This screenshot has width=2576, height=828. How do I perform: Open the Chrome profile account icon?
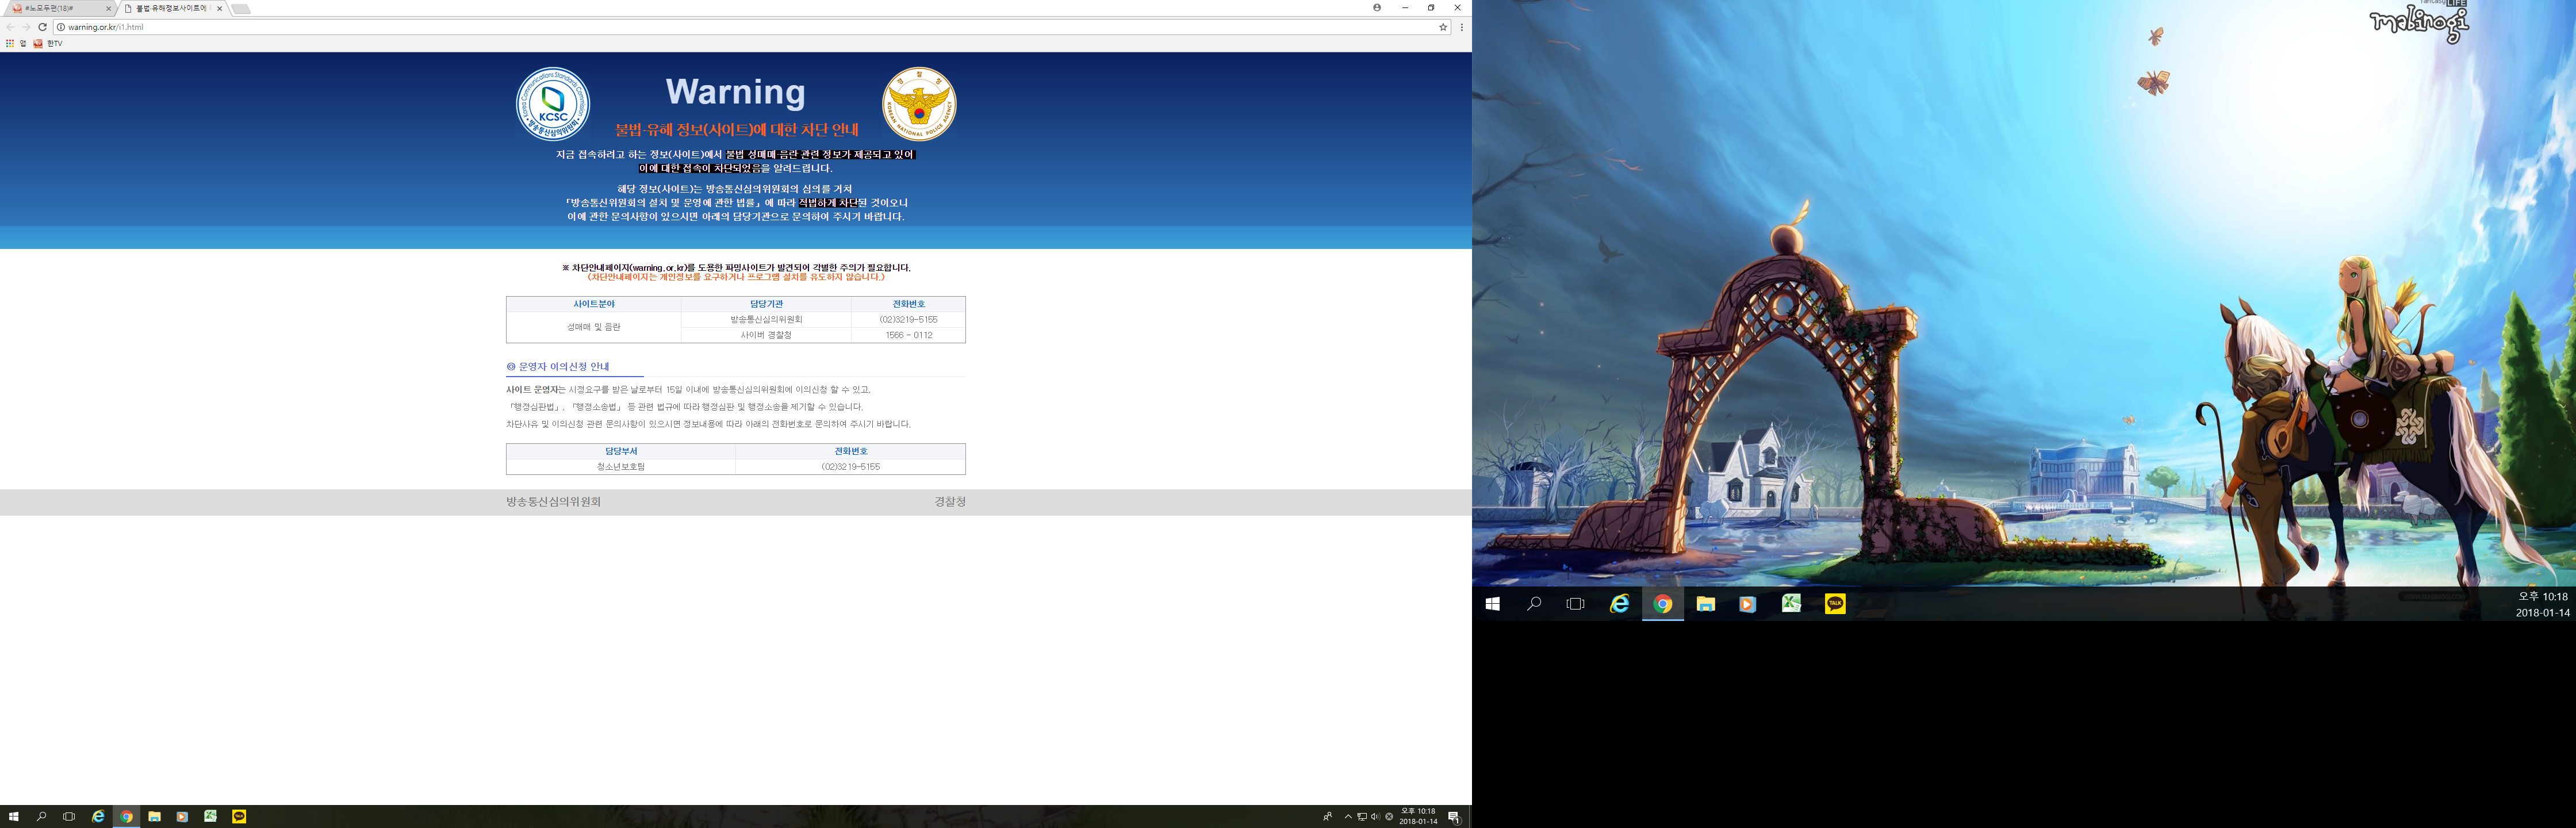1377,7
